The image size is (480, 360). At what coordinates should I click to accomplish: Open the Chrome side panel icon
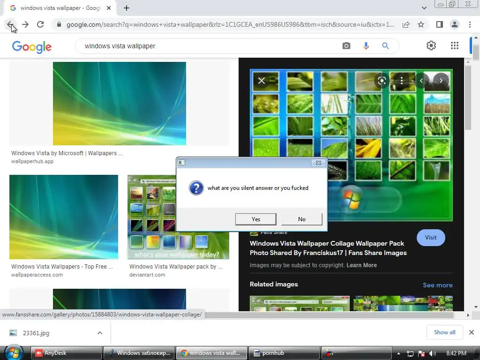(440, 24)
